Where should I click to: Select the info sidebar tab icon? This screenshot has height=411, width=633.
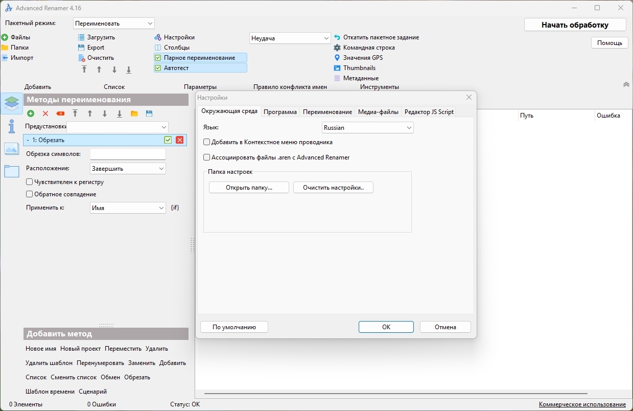(12, 126)
